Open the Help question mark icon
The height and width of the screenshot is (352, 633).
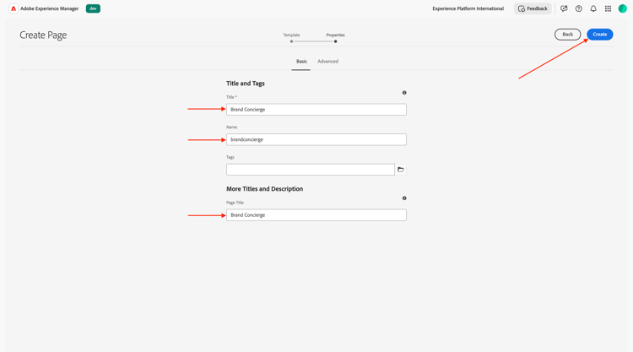578,8
